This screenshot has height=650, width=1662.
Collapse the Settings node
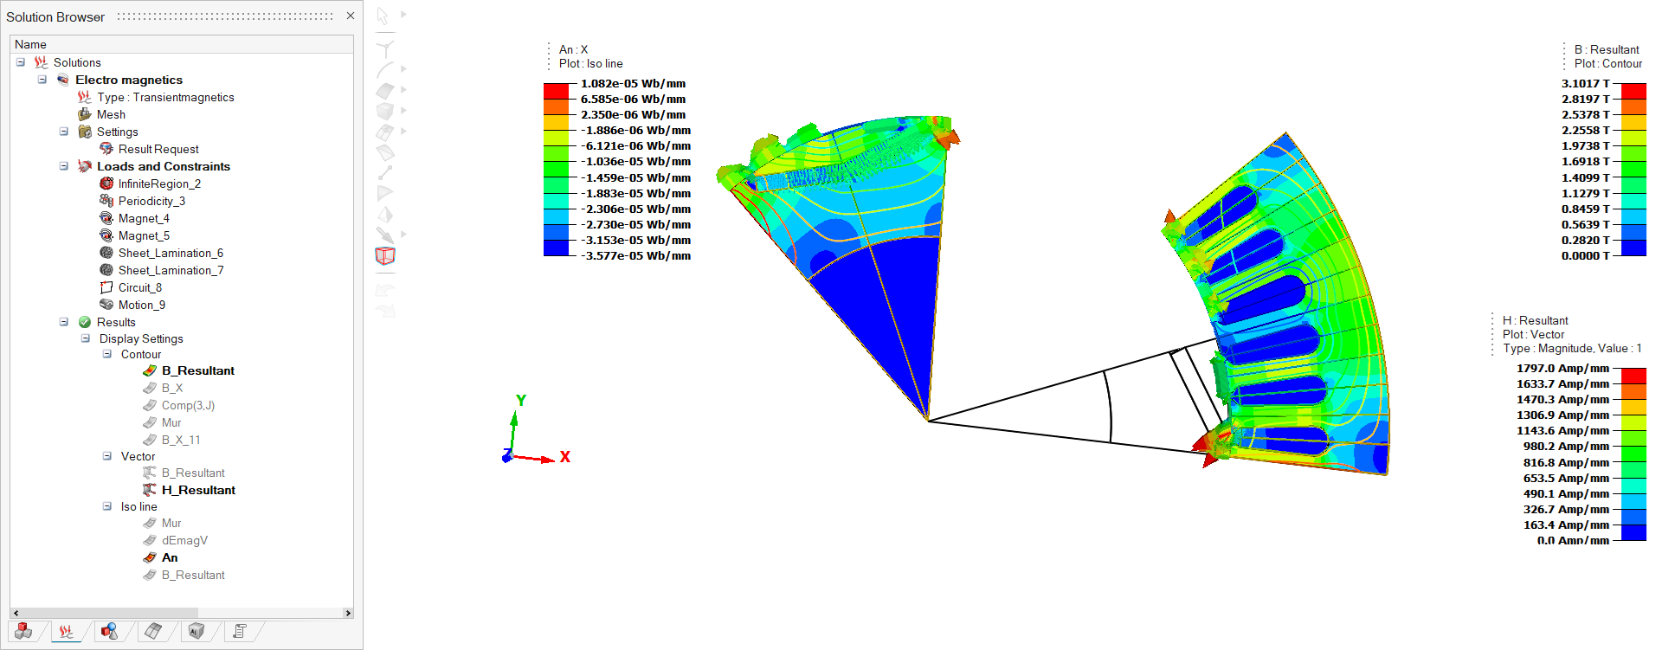[63, 132]
